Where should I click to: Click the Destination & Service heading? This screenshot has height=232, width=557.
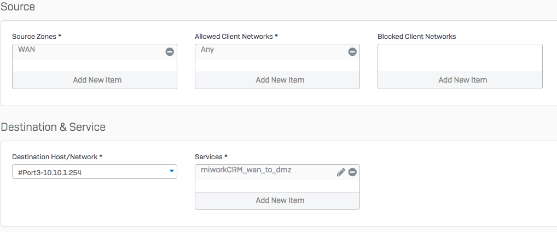click(x=53, y=127)
